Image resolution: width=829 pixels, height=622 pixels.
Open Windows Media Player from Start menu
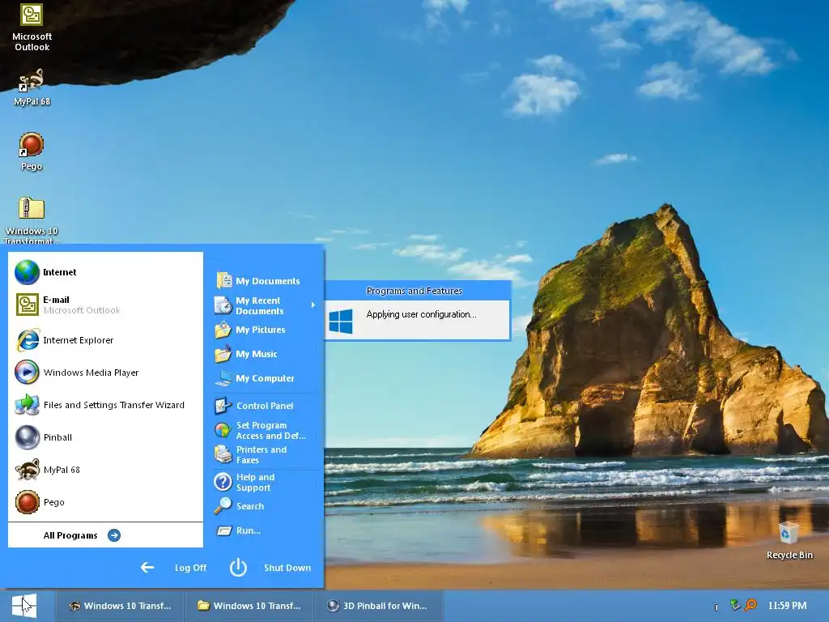coord(106,373)
